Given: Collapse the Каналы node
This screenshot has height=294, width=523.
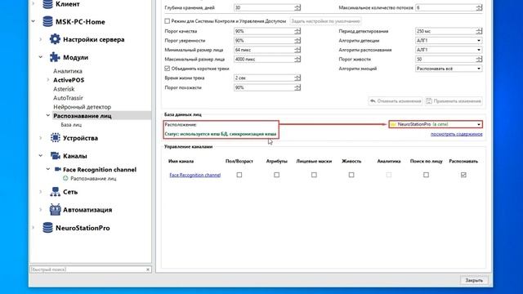Looking at the screenshot, I should pyautogui.click(x=41, y=156).
